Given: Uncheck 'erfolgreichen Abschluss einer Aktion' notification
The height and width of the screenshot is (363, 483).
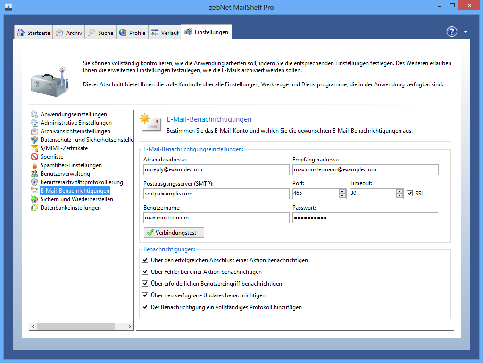Looking at the screenshot, I should pyautogui.click(x=145, y=260).
